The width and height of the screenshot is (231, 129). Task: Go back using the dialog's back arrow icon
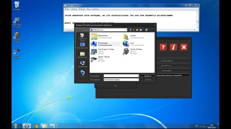click(x=131, y=30)
